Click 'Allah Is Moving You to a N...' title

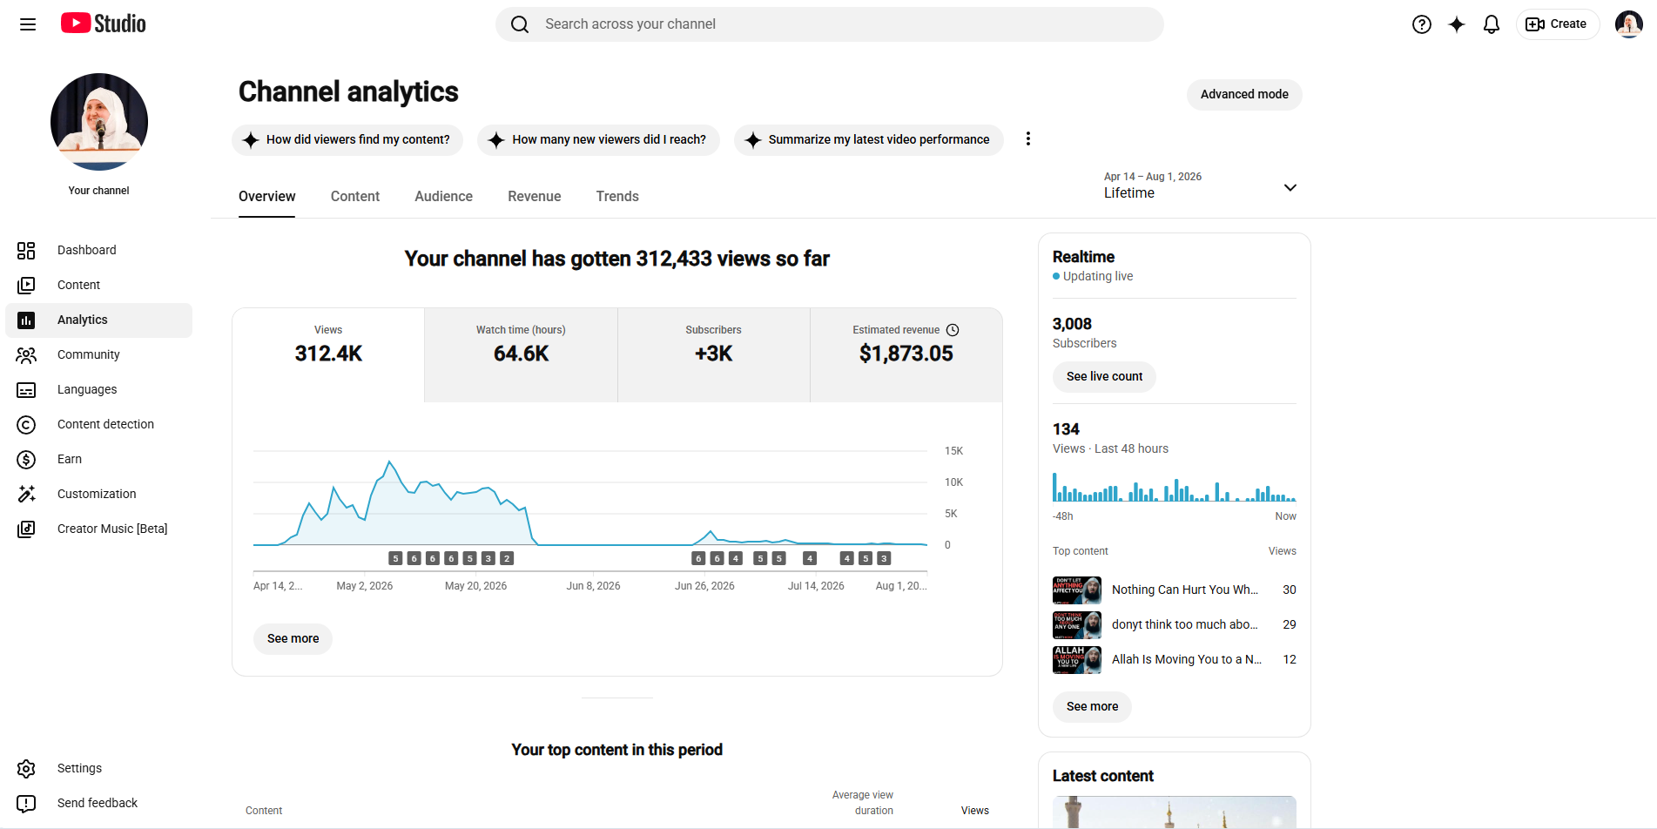pos(1187,660)
